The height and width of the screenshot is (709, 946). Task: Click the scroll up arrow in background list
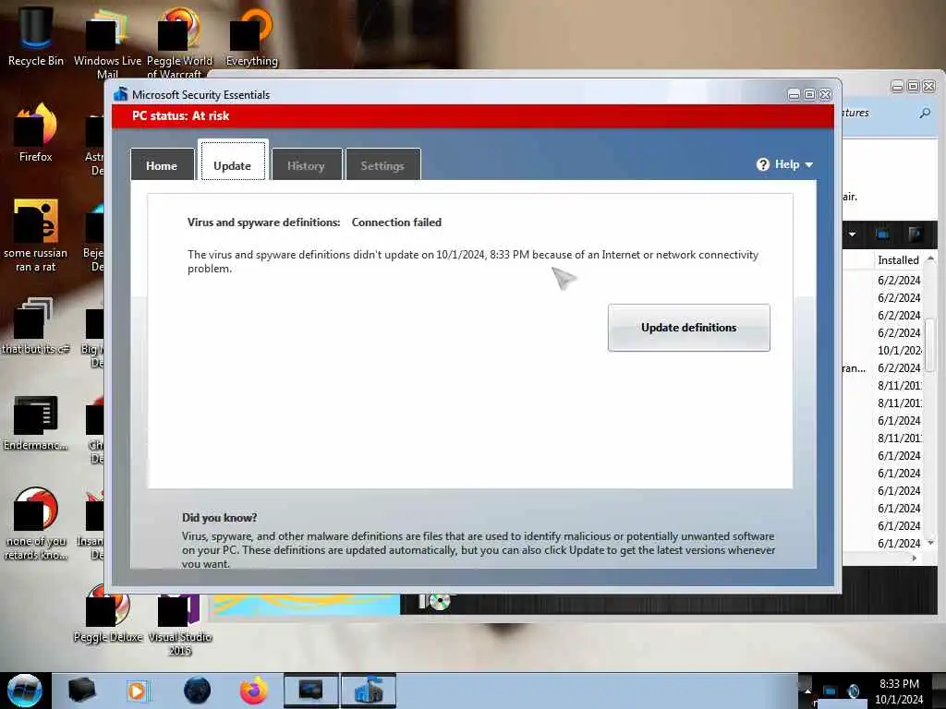coord(931,259)
